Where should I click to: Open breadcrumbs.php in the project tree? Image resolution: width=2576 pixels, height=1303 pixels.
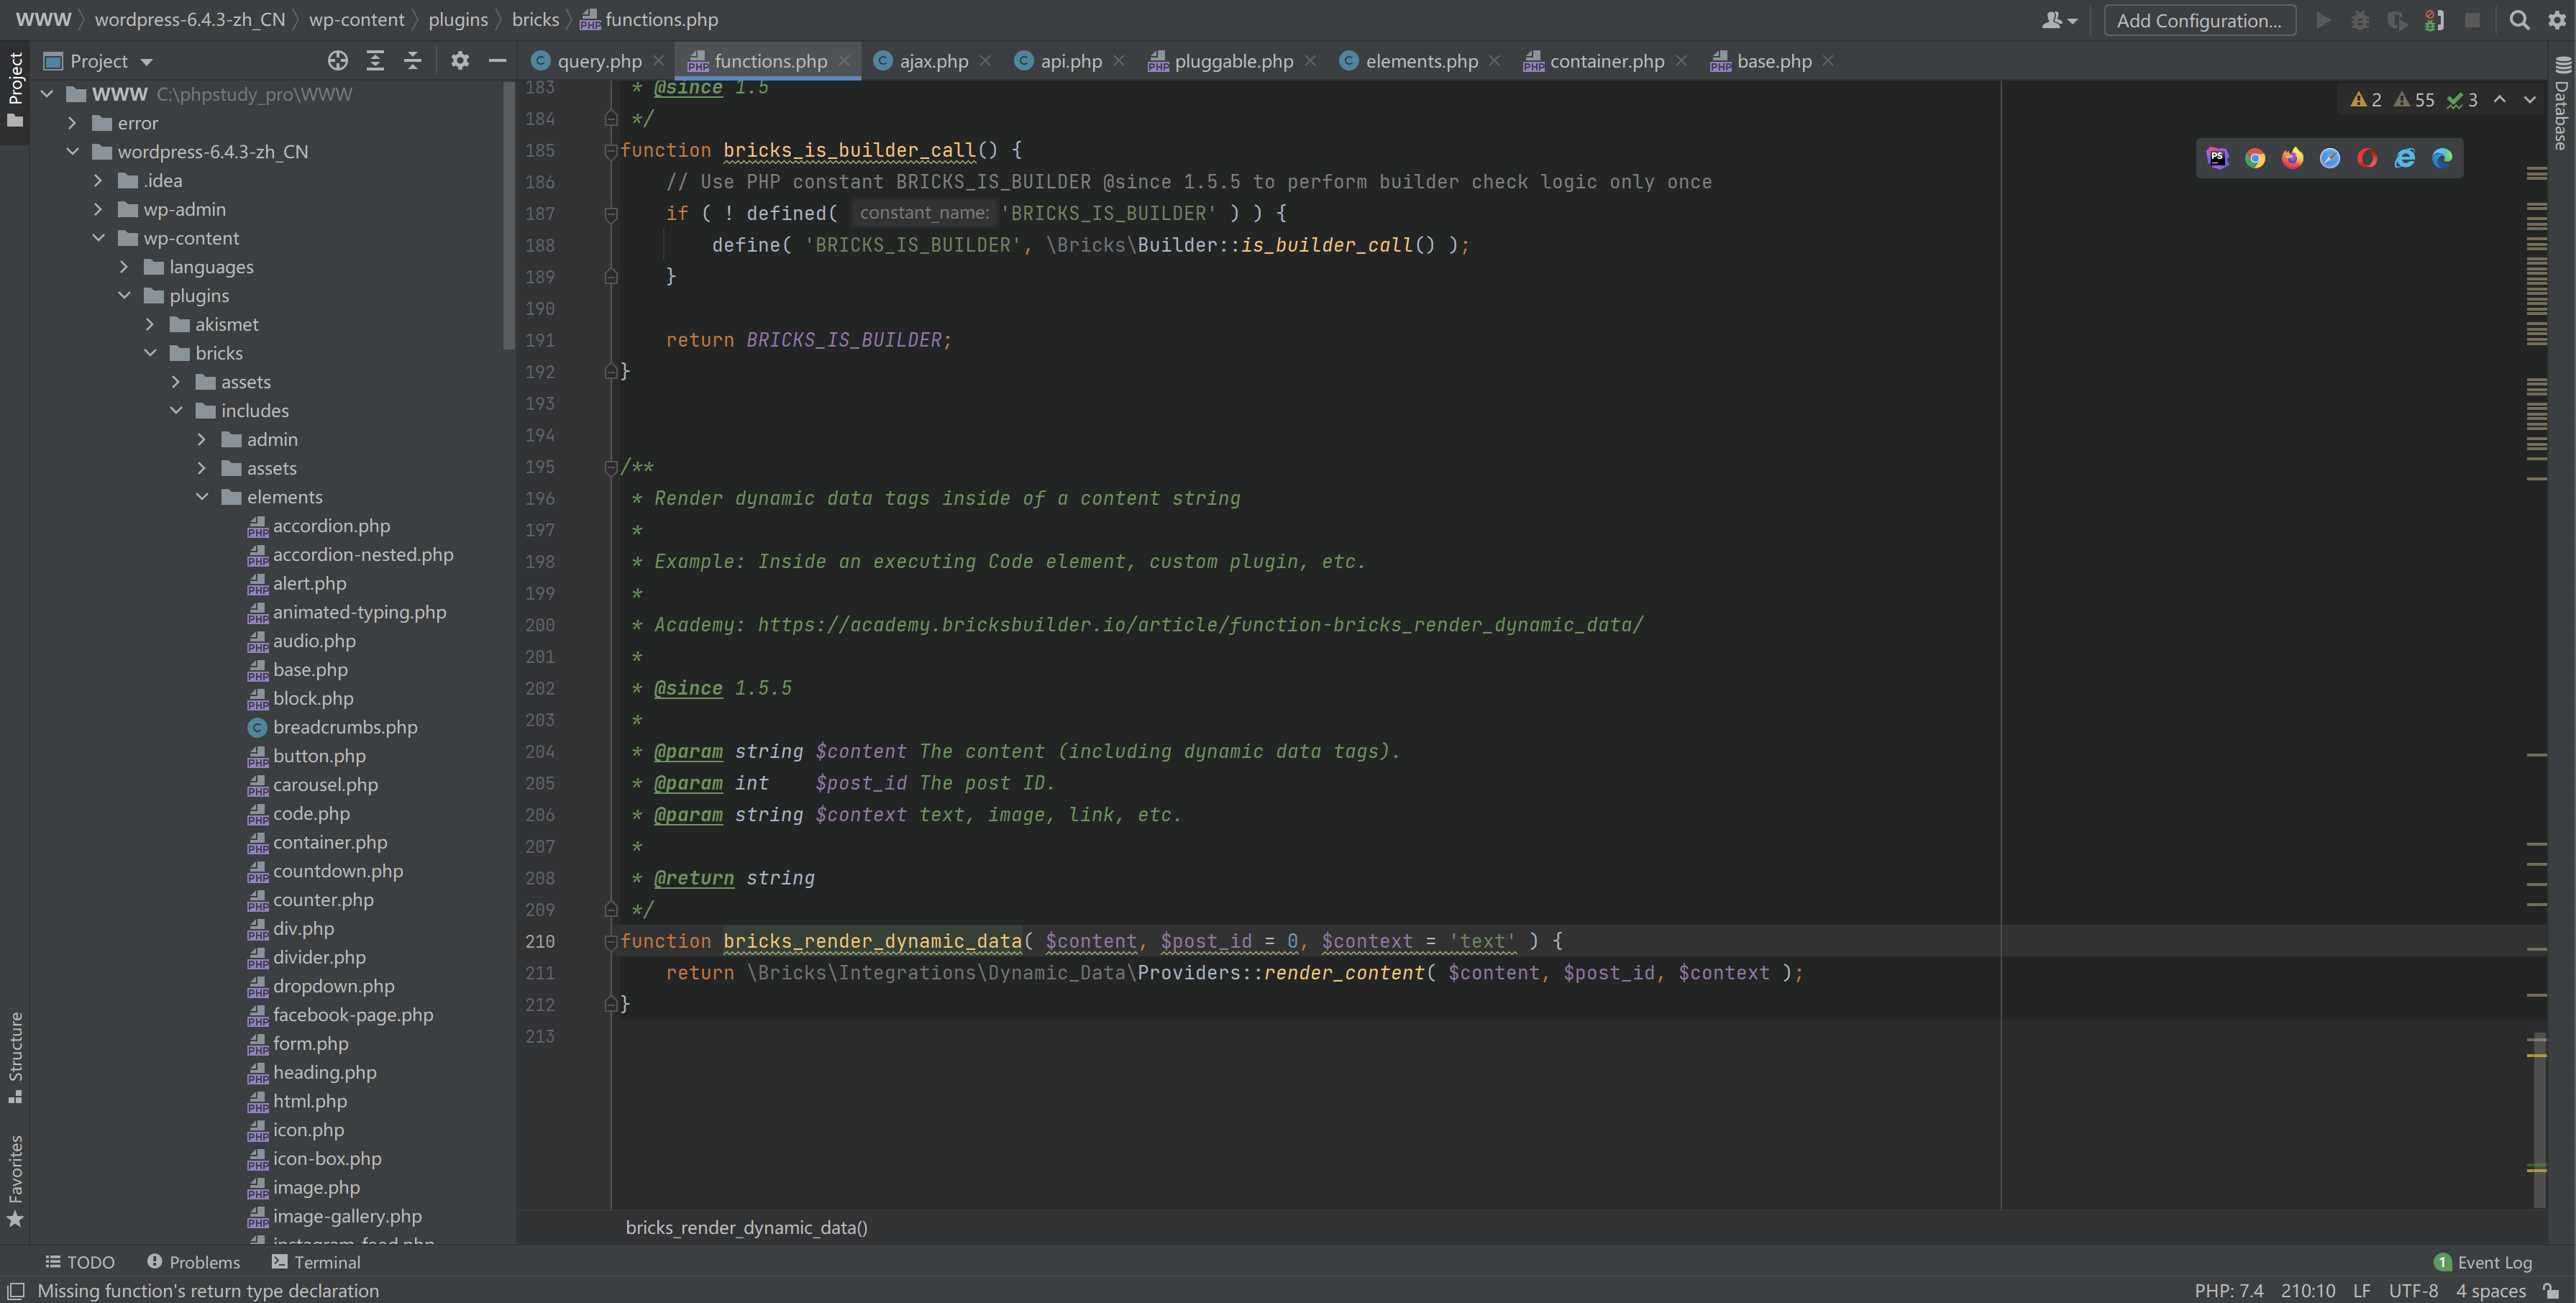[345, 727]
